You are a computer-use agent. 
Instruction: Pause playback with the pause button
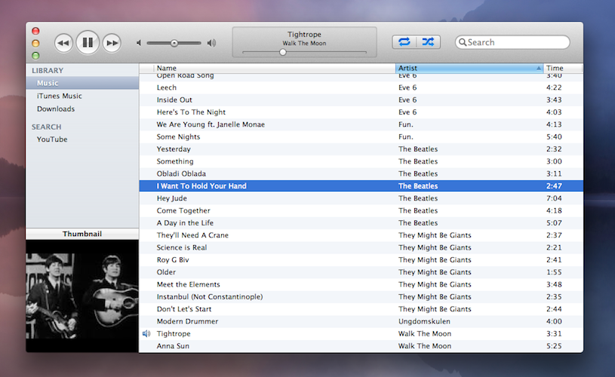tap(88, 43)
